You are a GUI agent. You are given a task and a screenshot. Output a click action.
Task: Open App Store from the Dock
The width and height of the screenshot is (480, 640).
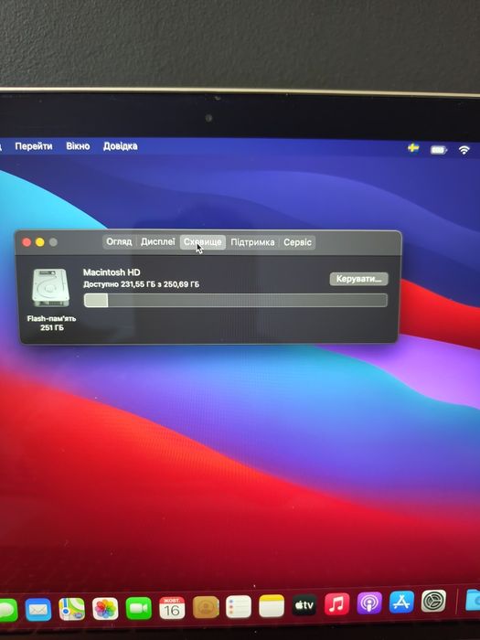401,602
